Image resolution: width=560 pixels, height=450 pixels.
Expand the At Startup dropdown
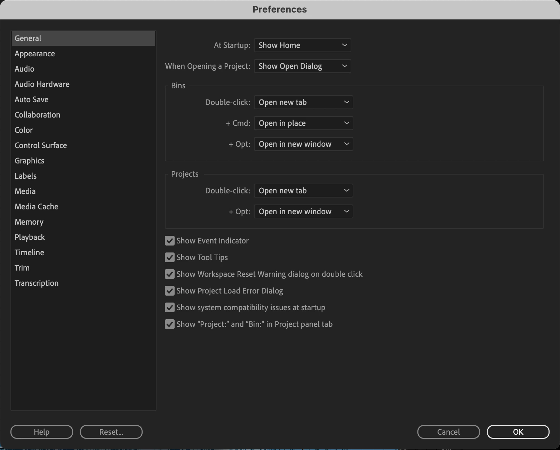click(303, 45)
